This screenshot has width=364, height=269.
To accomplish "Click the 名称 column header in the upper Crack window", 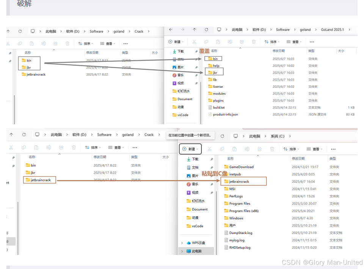I will (28, 52).
